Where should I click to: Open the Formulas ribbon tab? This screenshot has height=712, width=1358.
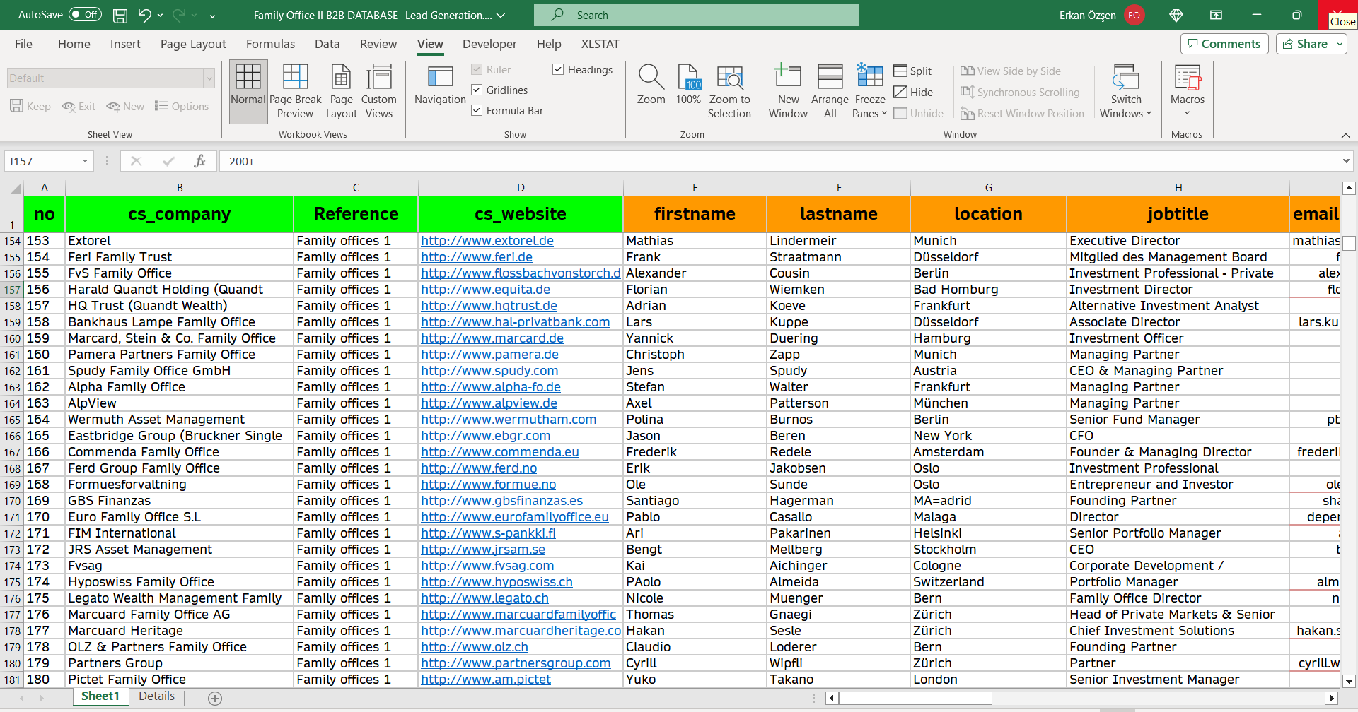click(x=270, y=44)
